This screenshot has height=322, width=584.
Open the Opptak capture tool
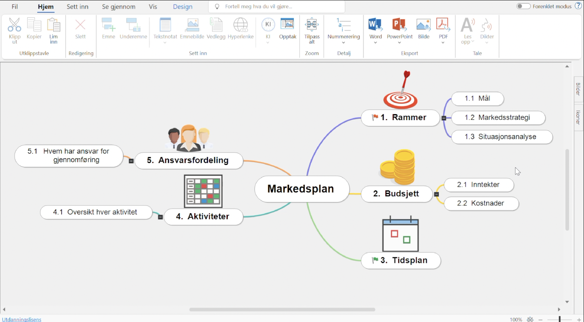[x=288, y=25]
